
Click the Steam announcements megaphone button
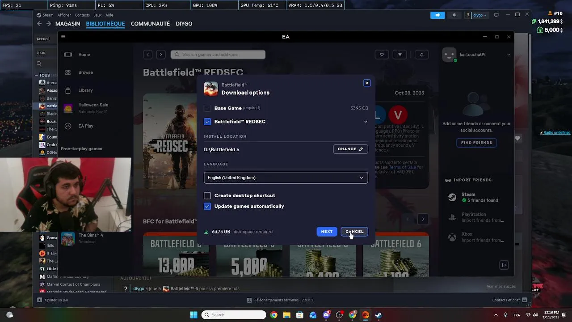437,15
